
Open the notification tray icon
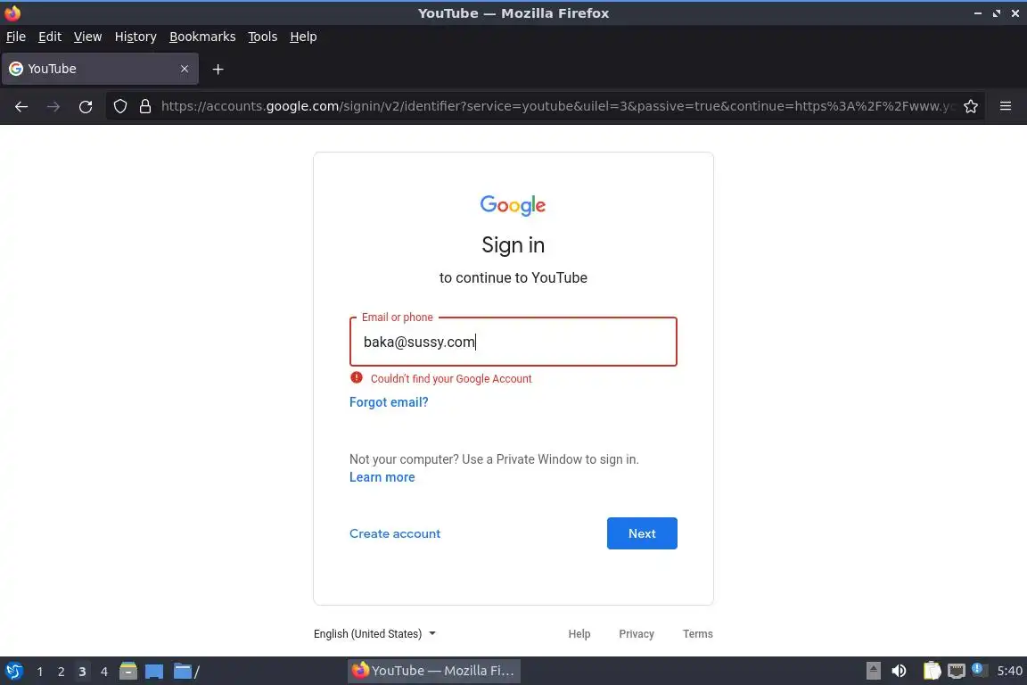pos(977,669)
